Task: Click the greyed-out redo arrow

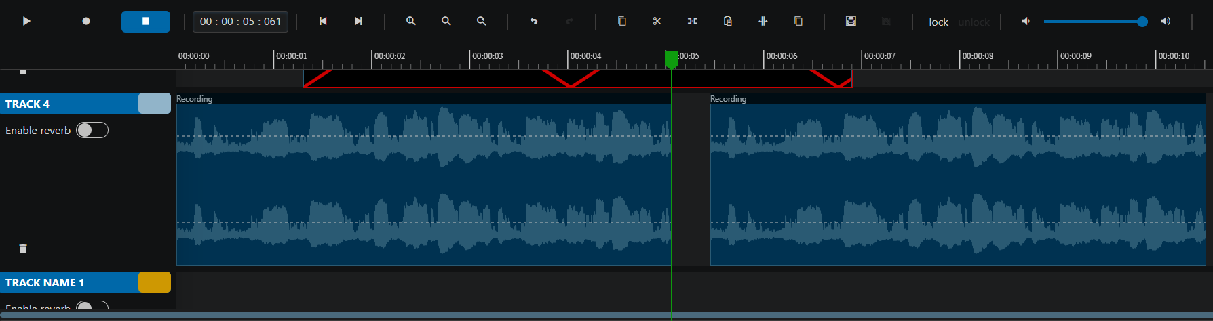Action: point(569,21)
